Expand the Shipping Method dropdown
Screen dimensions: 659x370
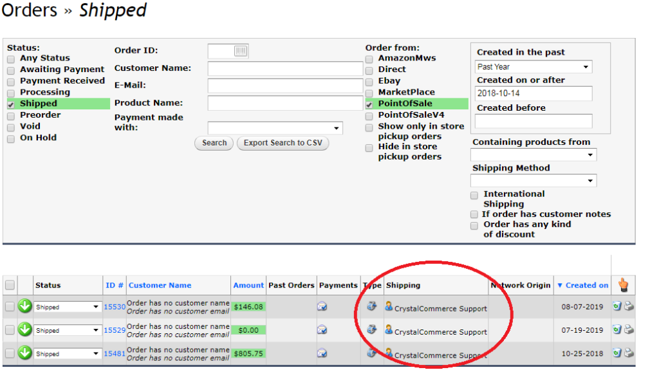(x=534, y=181)
